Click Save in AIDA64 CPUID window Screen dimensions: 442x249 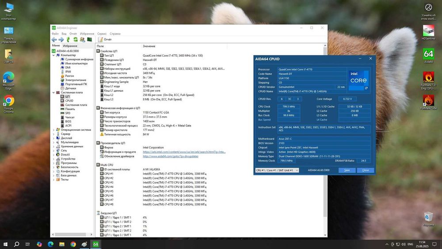(347, 170)
